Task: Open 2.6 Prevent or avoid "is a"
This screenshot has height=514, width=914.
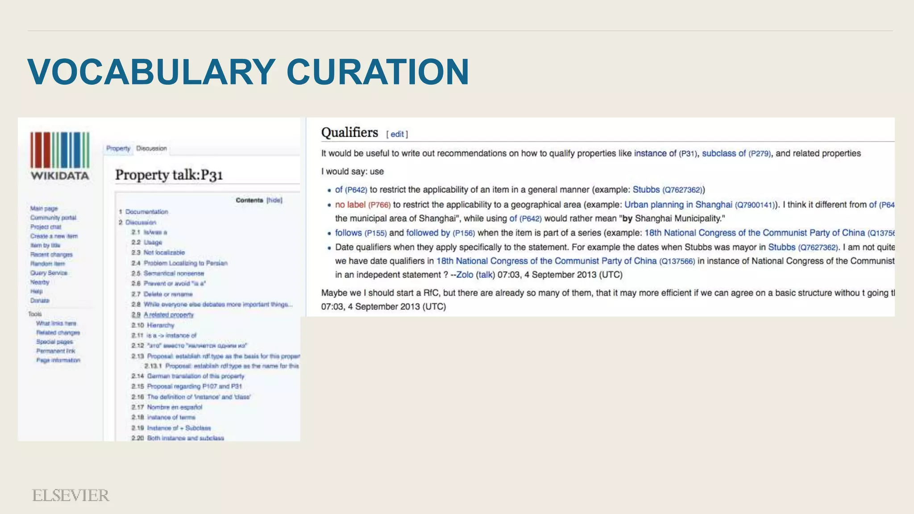Action: click(x=169, y=283)
